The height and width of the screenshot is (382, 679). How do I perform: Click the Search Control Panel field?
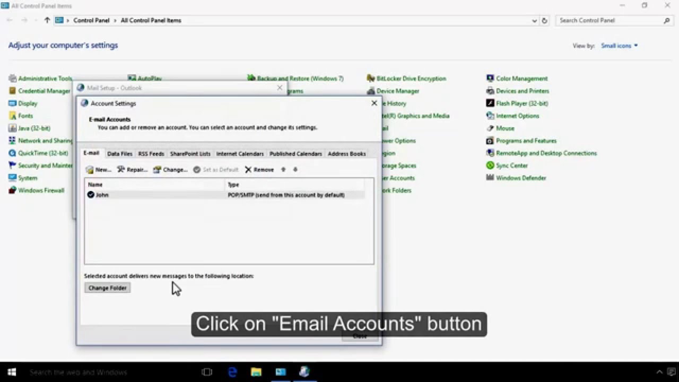(x=614, y=21)
